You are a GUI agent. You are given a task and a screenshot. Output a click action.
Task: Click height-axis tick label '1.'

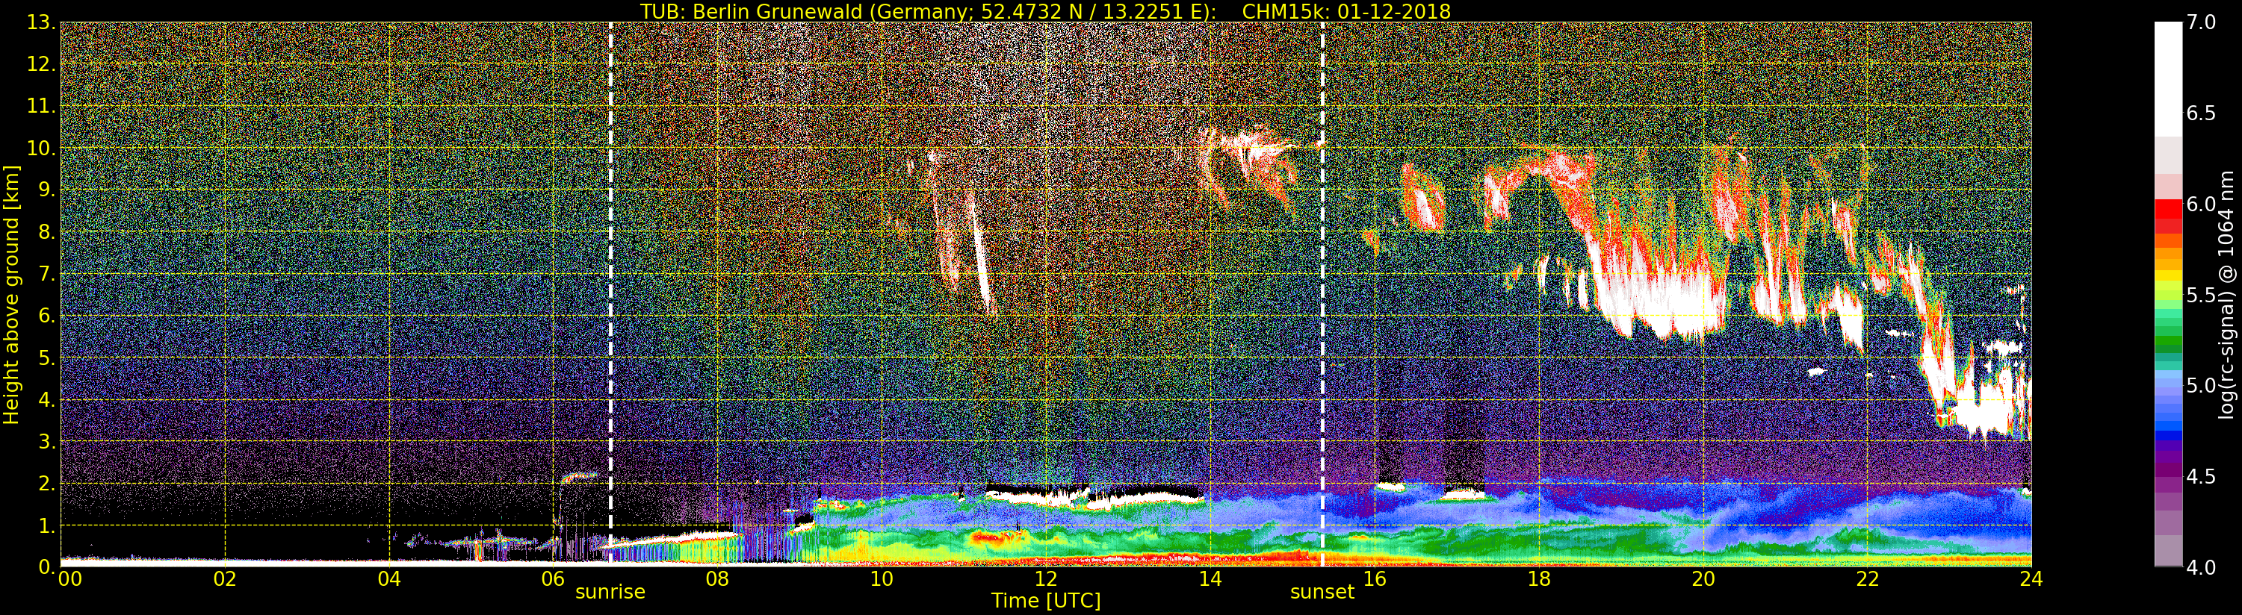pos(46,525)
